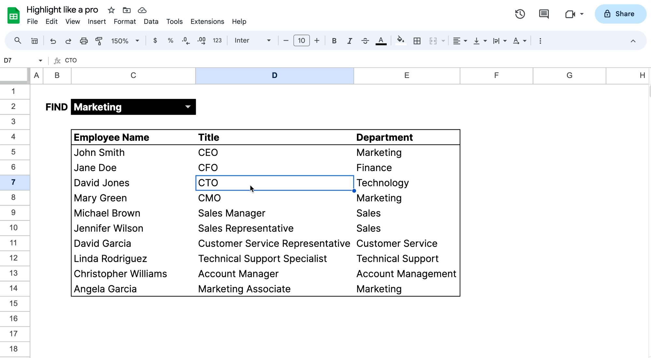Open the borders tool

(417, 41)
